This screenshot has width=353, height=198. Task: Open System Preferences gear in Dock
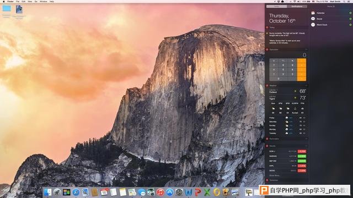179,192
